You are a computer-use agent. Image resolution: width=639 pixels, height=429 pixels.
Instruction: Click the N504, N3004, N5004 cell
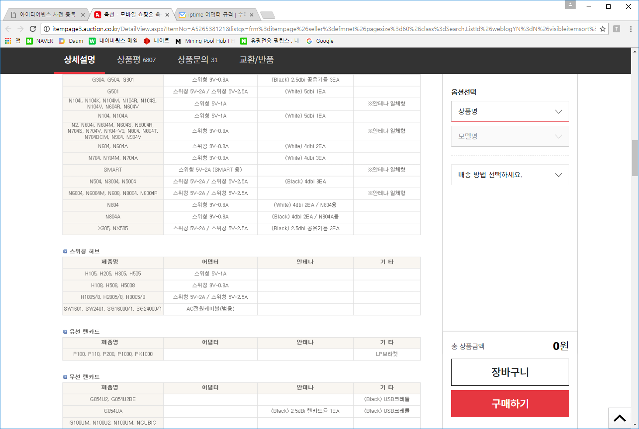coord(113,182)
